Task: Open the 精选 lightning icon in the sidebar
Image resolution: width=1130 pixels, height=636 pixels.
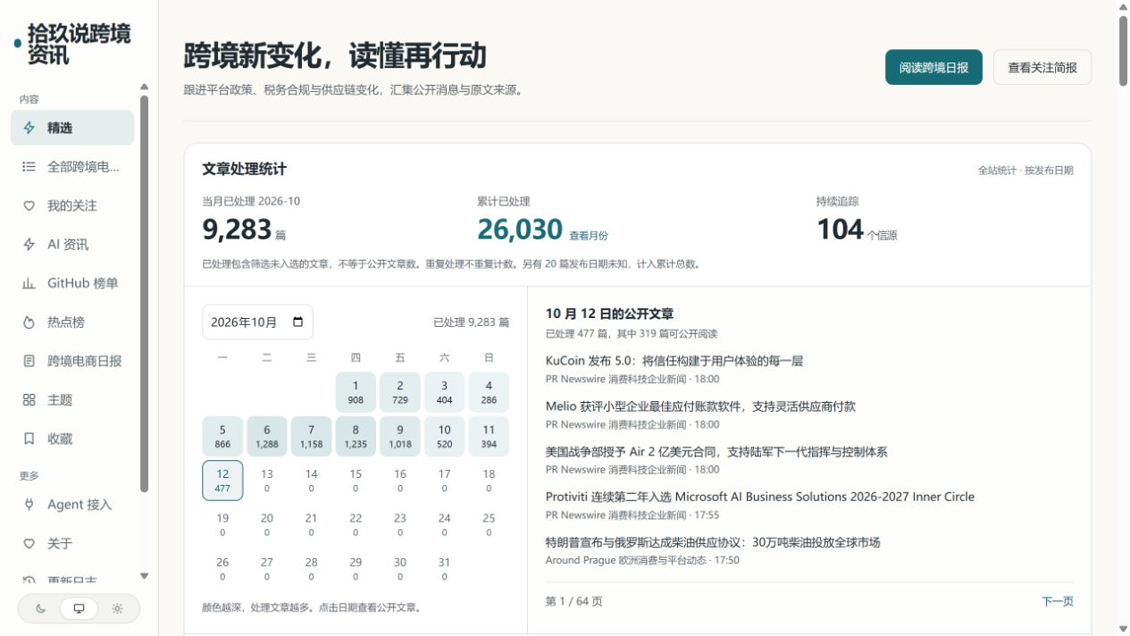Action: [x=29, y=128]
